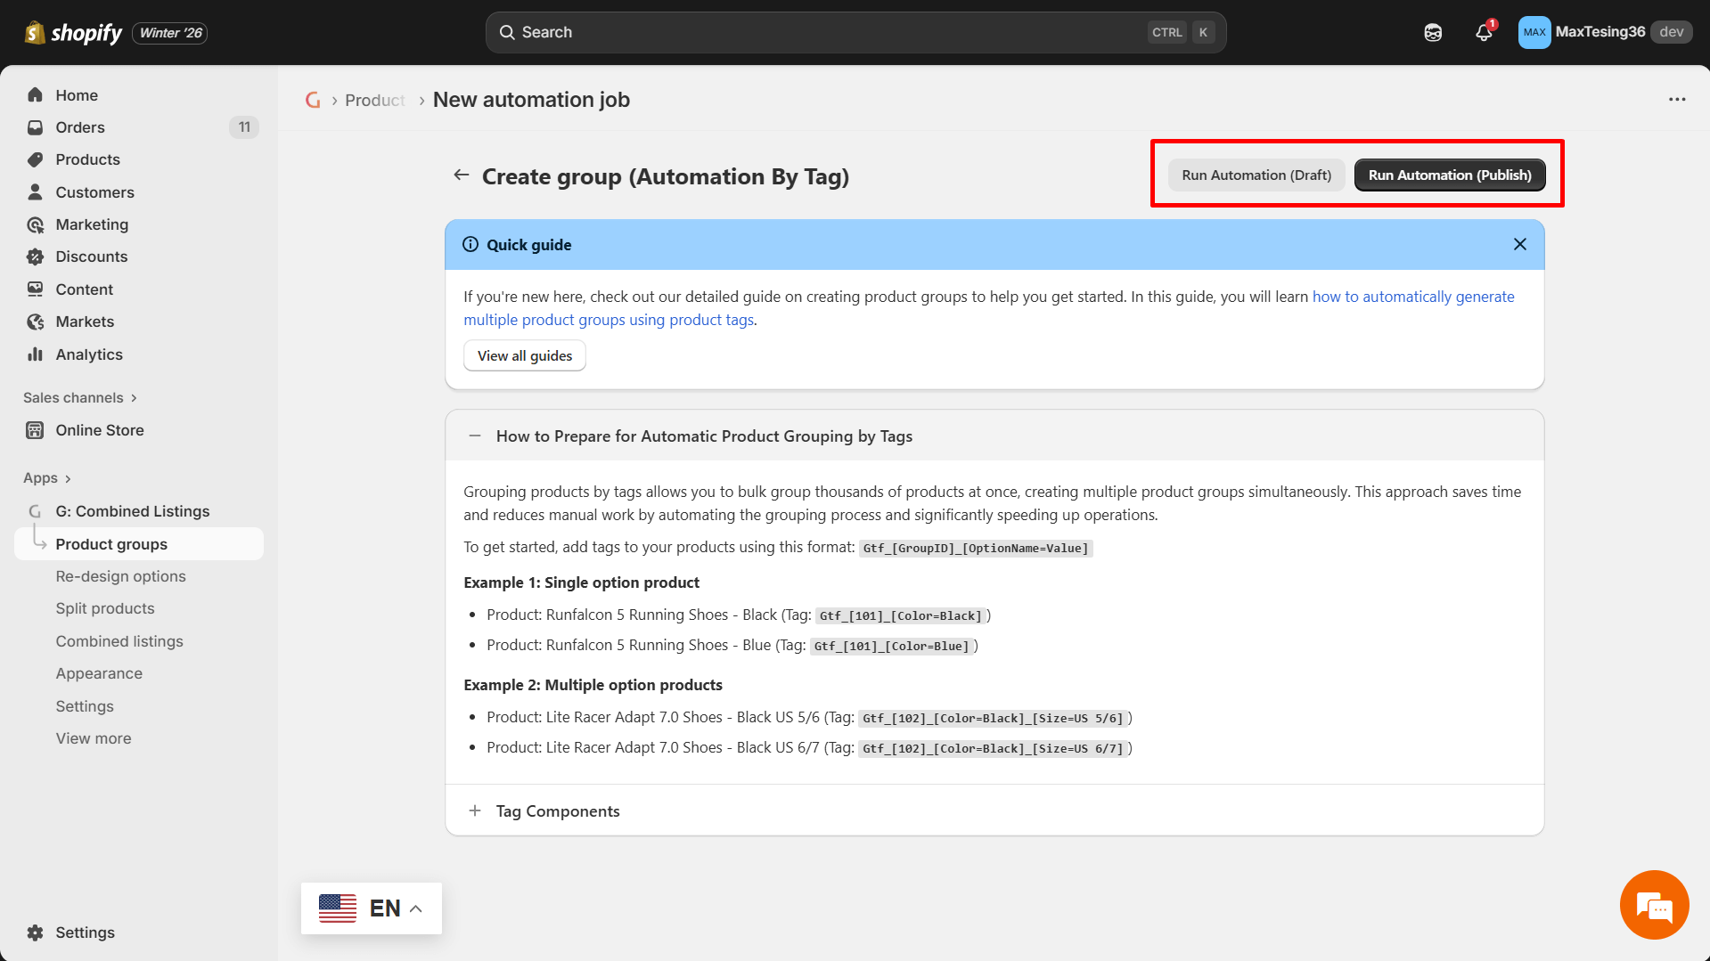Open the Orders menu item
Image resolution: width=1710 pixels, height=961 pixels.
pos(80,127)
